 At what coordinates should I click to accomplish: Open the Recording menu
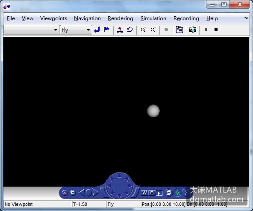click(186, 18)
